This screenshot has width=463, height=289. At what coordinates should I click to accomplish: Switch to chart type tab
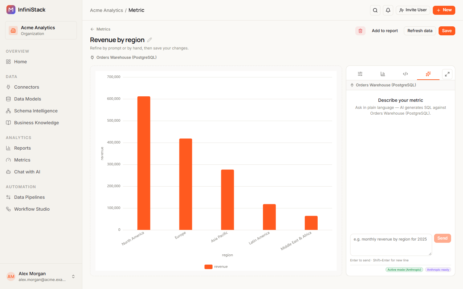(x=383, y=74)
